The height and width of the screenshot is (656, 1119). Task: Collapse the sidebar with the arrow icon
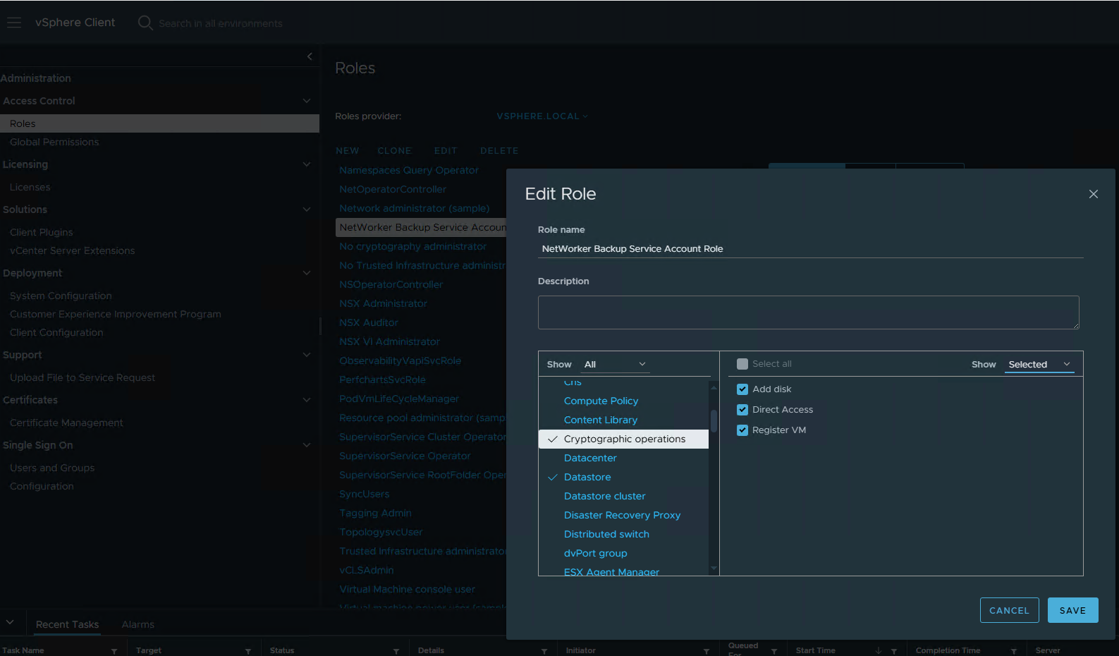point(310,56)
